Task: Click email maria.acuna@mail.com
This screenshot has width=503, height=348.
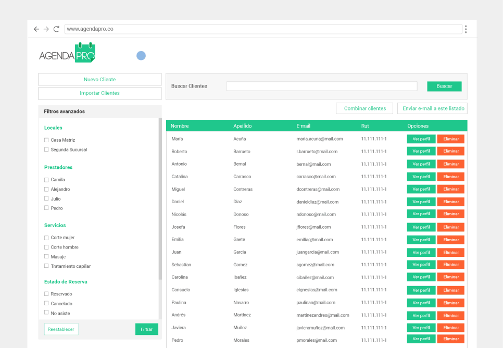Action: point(320,139)
